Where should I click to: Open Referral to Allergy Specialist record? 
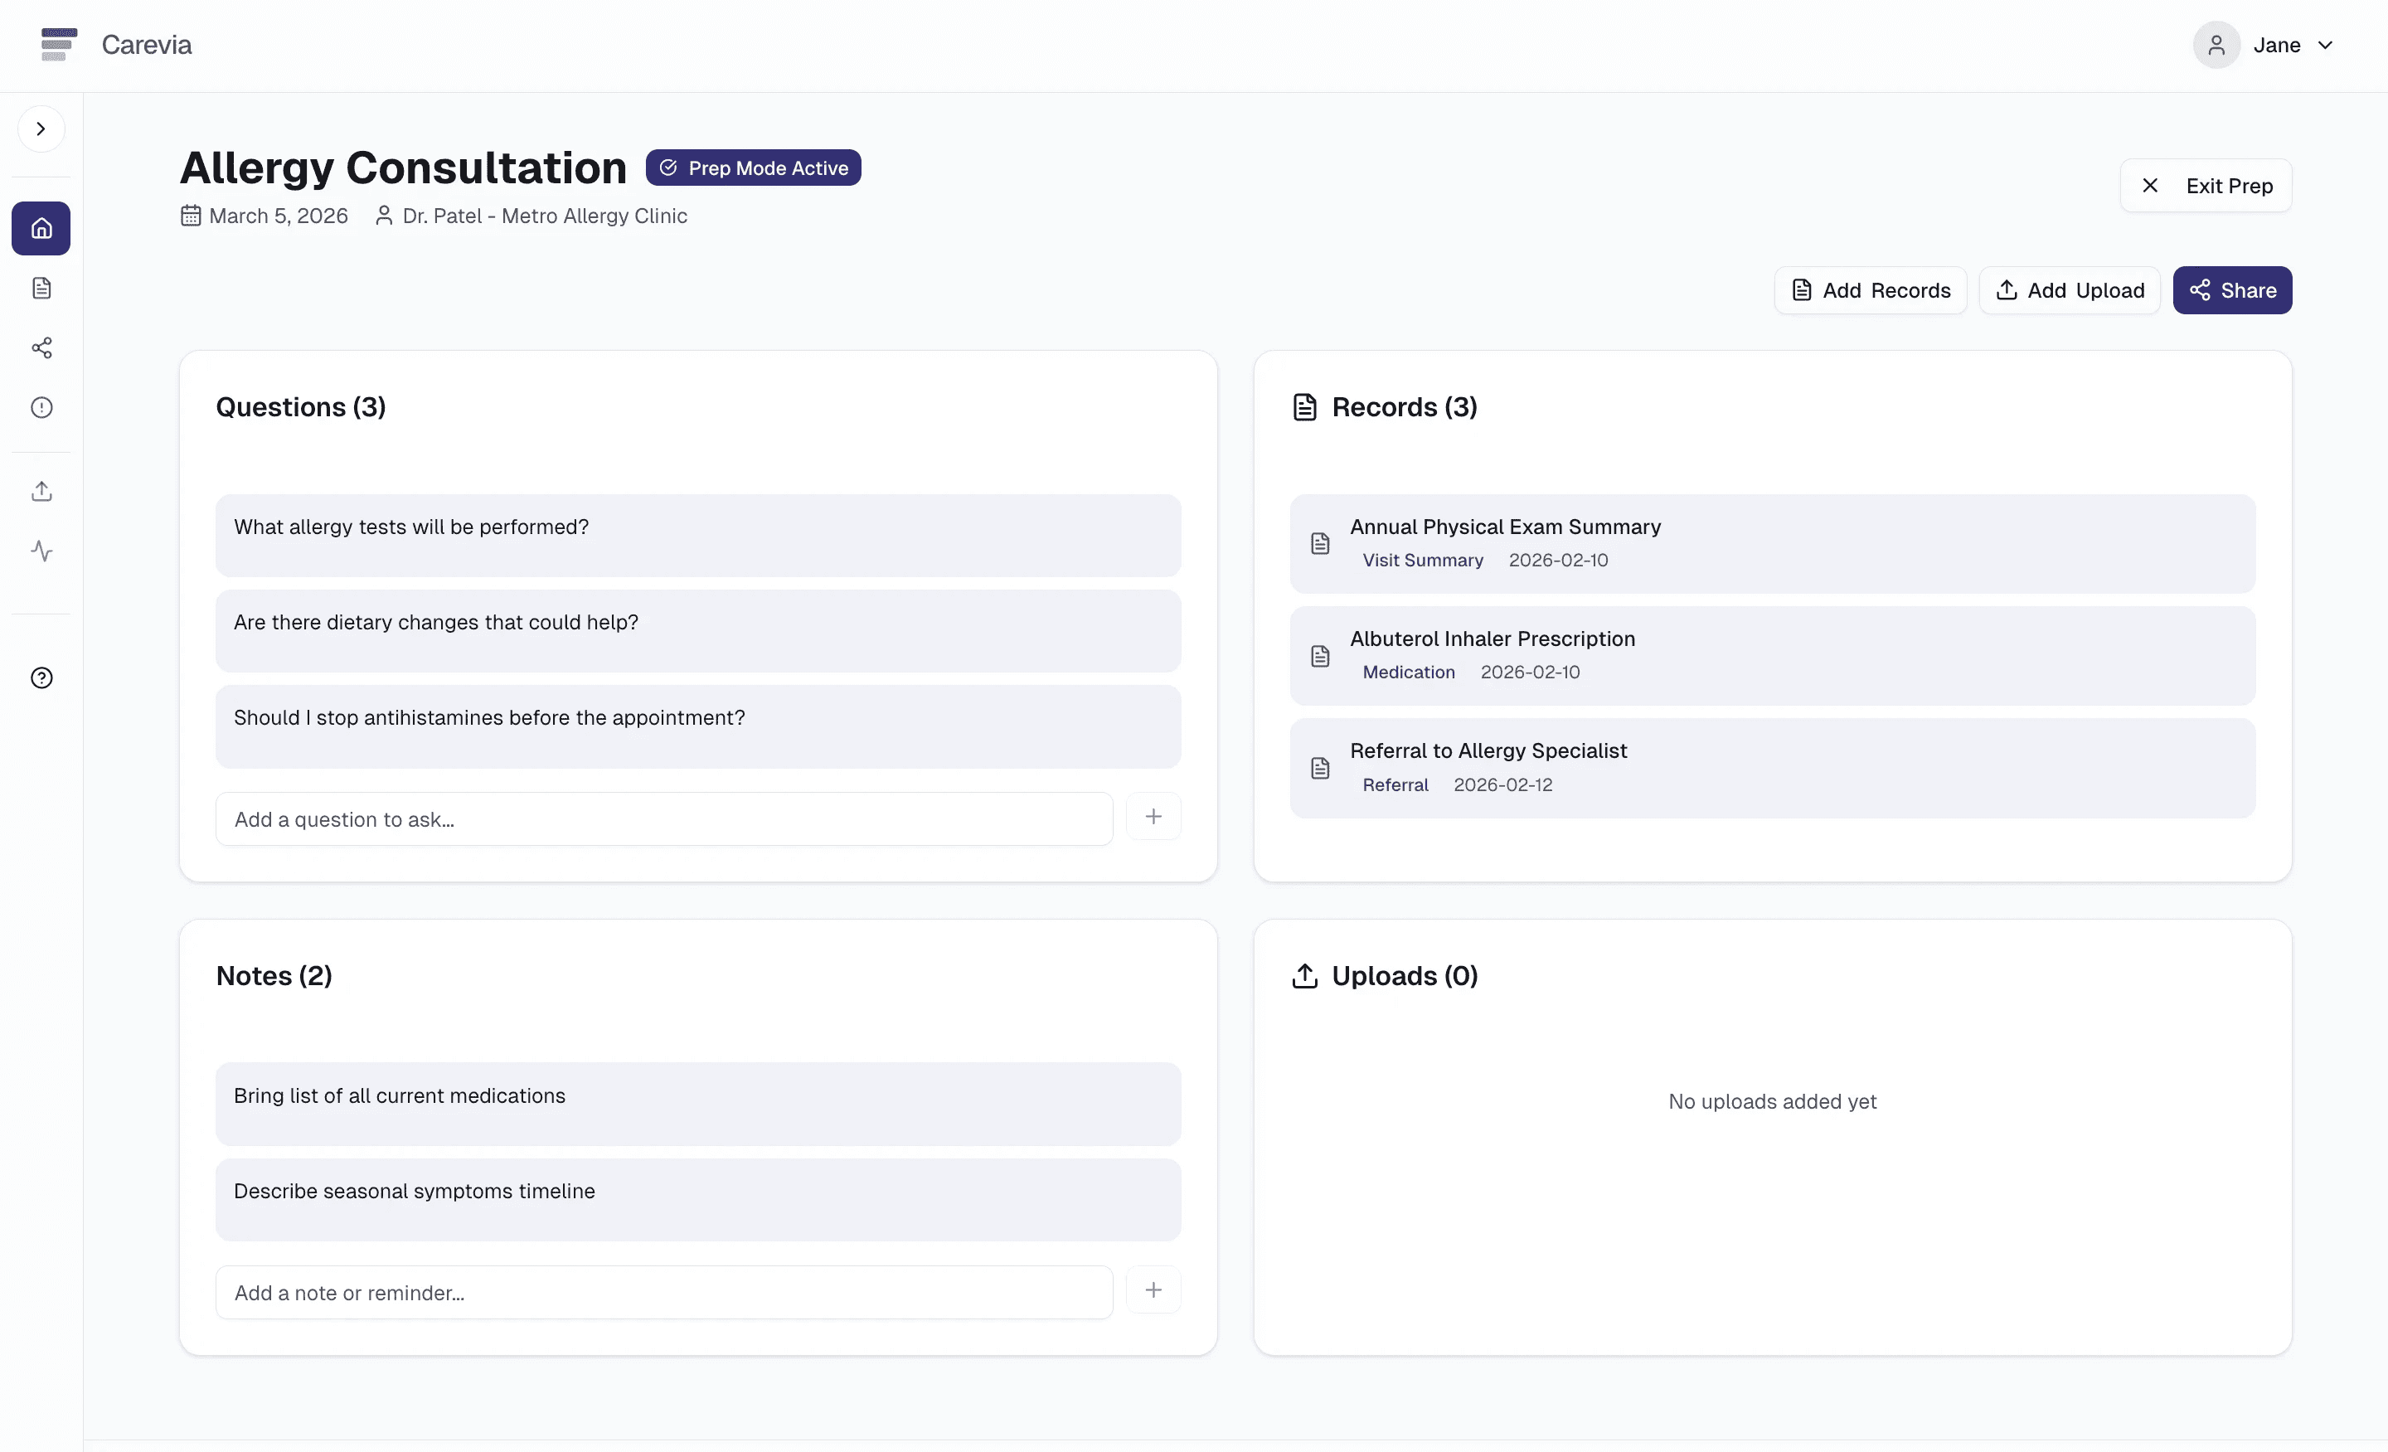[x=1772, y=768]
